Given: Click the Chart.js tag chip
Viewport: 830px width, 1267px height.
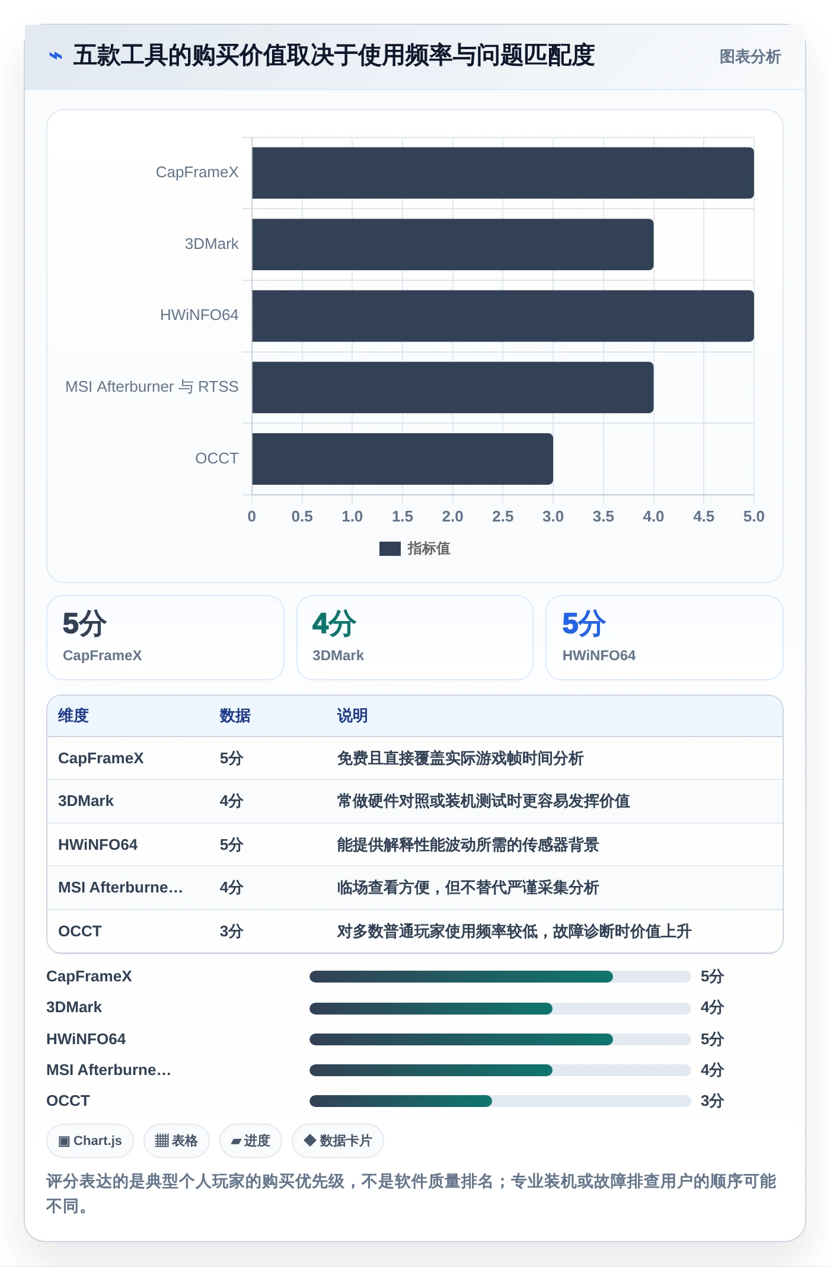Looking at the screenshot, I should coord(90,1141).
